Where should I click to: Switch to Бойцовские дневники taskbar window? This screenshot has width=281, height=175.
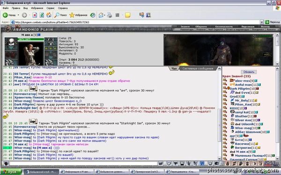[x=111, y=172]
